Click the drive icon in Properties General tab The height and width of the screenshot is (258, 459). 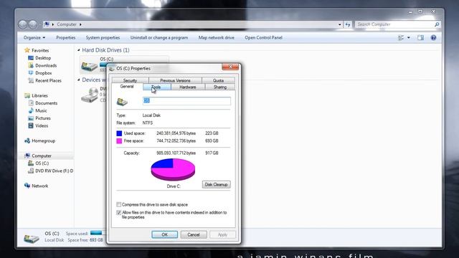(122, 102)
